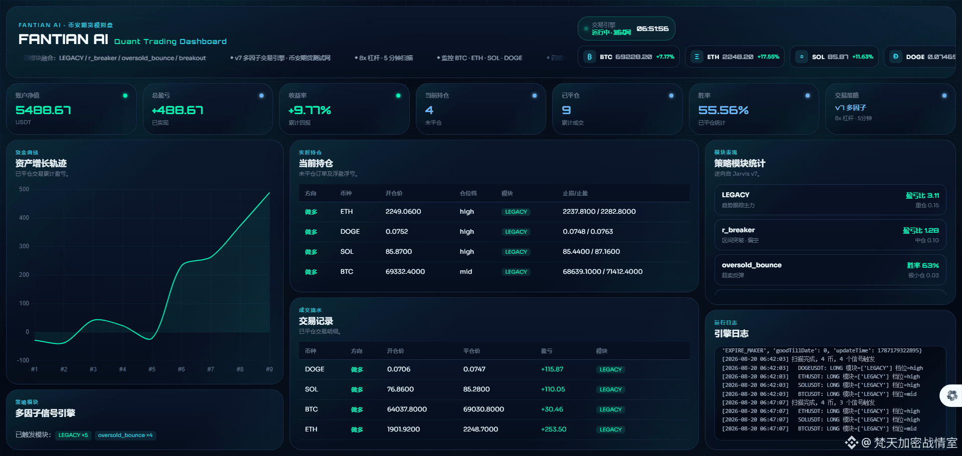The height and width of the screenshot is (456, 962).
Task: Click the BTC 69228.20 price ticker pill
Action: [629, 57]
